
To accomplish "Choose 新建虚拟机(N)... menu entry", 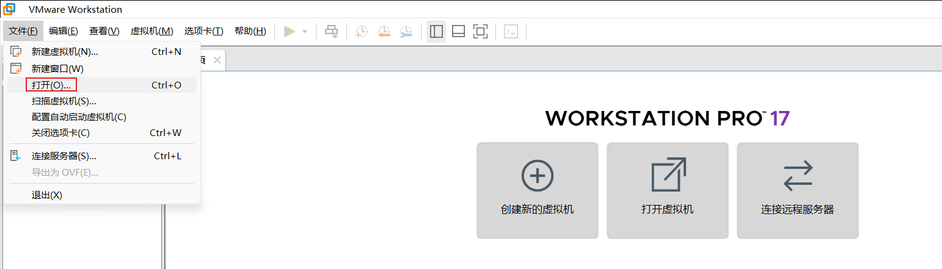I will point(65,52).
